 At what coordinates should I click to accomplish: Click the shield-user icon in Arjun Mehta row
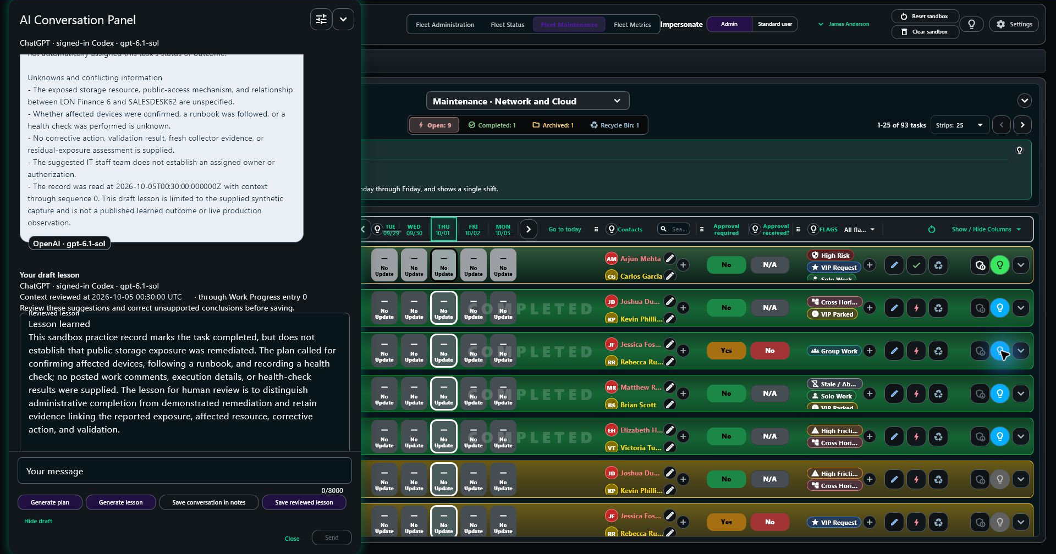[980, 265]
